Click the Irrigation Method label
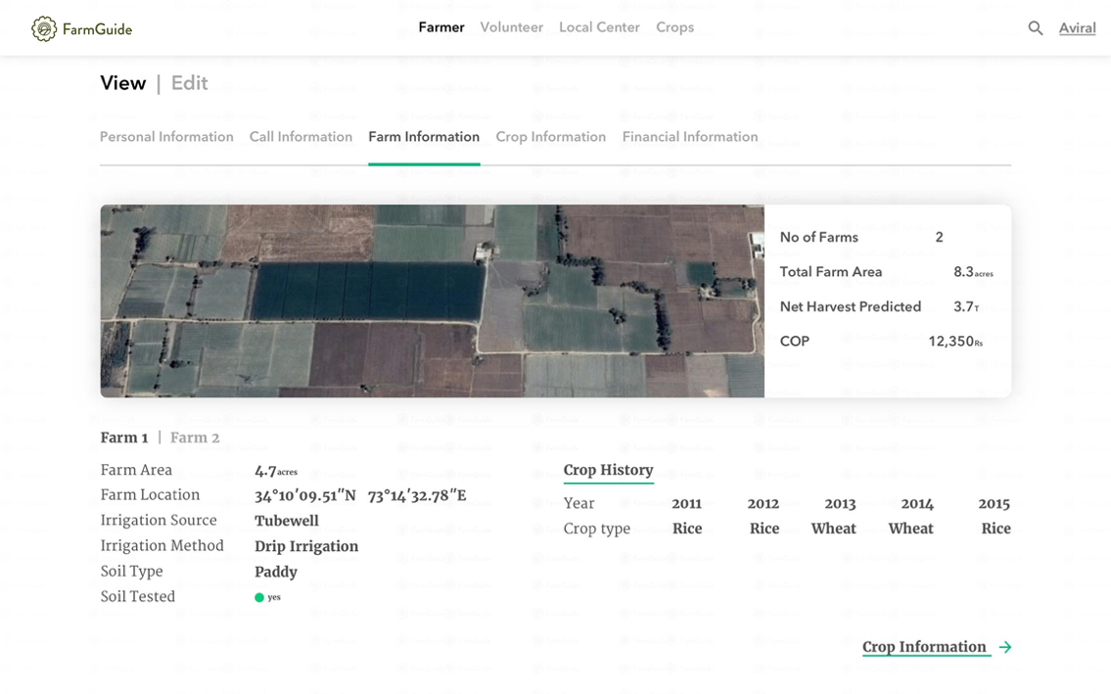This screenshot has height=694, width=1111. point(162,546)
